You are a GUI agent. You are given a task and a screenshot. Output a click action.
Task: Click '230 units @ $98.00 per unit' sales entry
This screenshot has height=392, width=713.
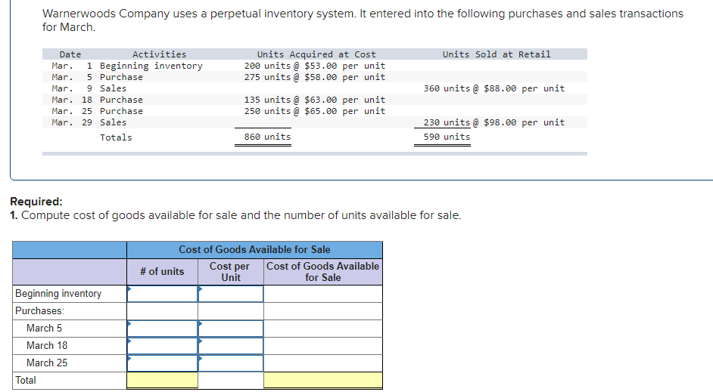coord(494,122)
